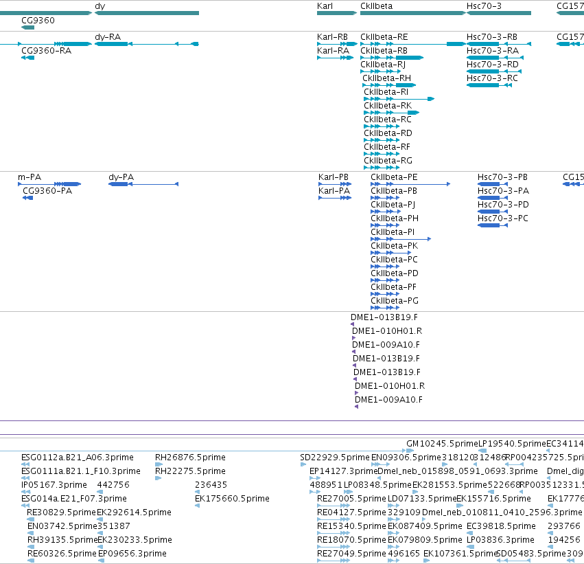Select EST RE27005.5prime
Image resolution: width=584 pixels, height=564 pixels.
click(334, 506)
